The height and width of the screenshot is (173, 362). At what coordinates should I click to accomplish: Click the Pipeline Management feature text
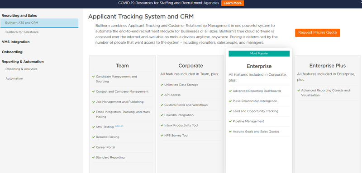tap(248, 121)
